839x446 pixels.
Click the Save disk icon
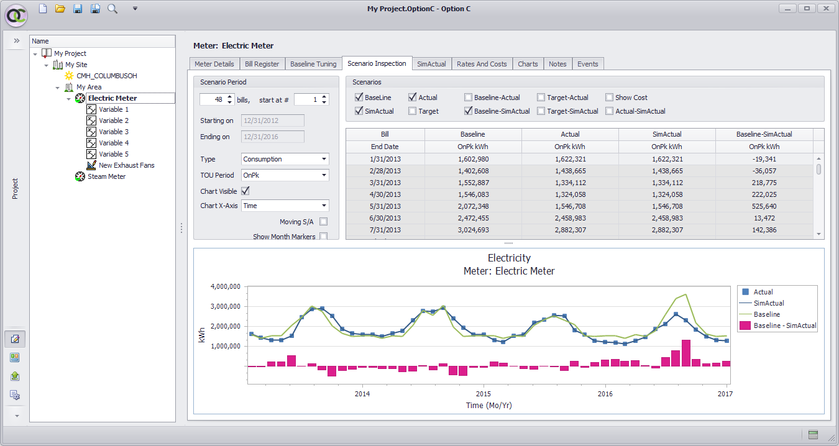pyautogui.click(x=78, y=8)
